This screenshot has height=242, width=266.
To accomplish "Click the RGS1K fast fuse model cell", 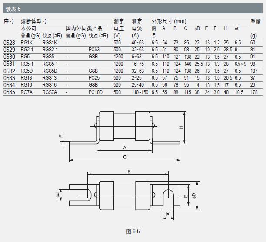I will [50, 43].
